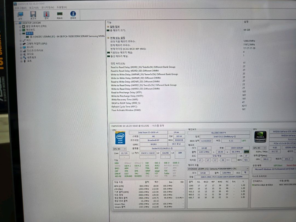
Task: Click the 관하여 info toolbar icon
Action: [x=73, y=14]
